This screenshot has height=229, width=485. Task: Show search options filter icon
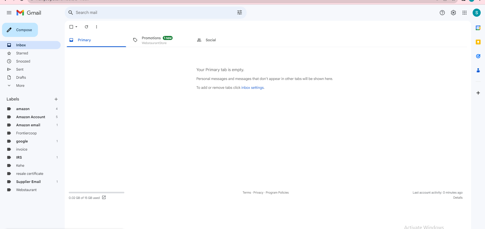tap(240, 13)
